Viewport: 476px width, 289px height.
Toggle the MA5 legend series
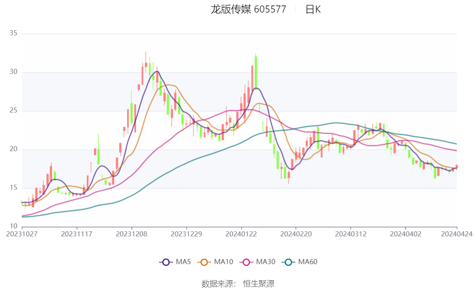point(175,262)
